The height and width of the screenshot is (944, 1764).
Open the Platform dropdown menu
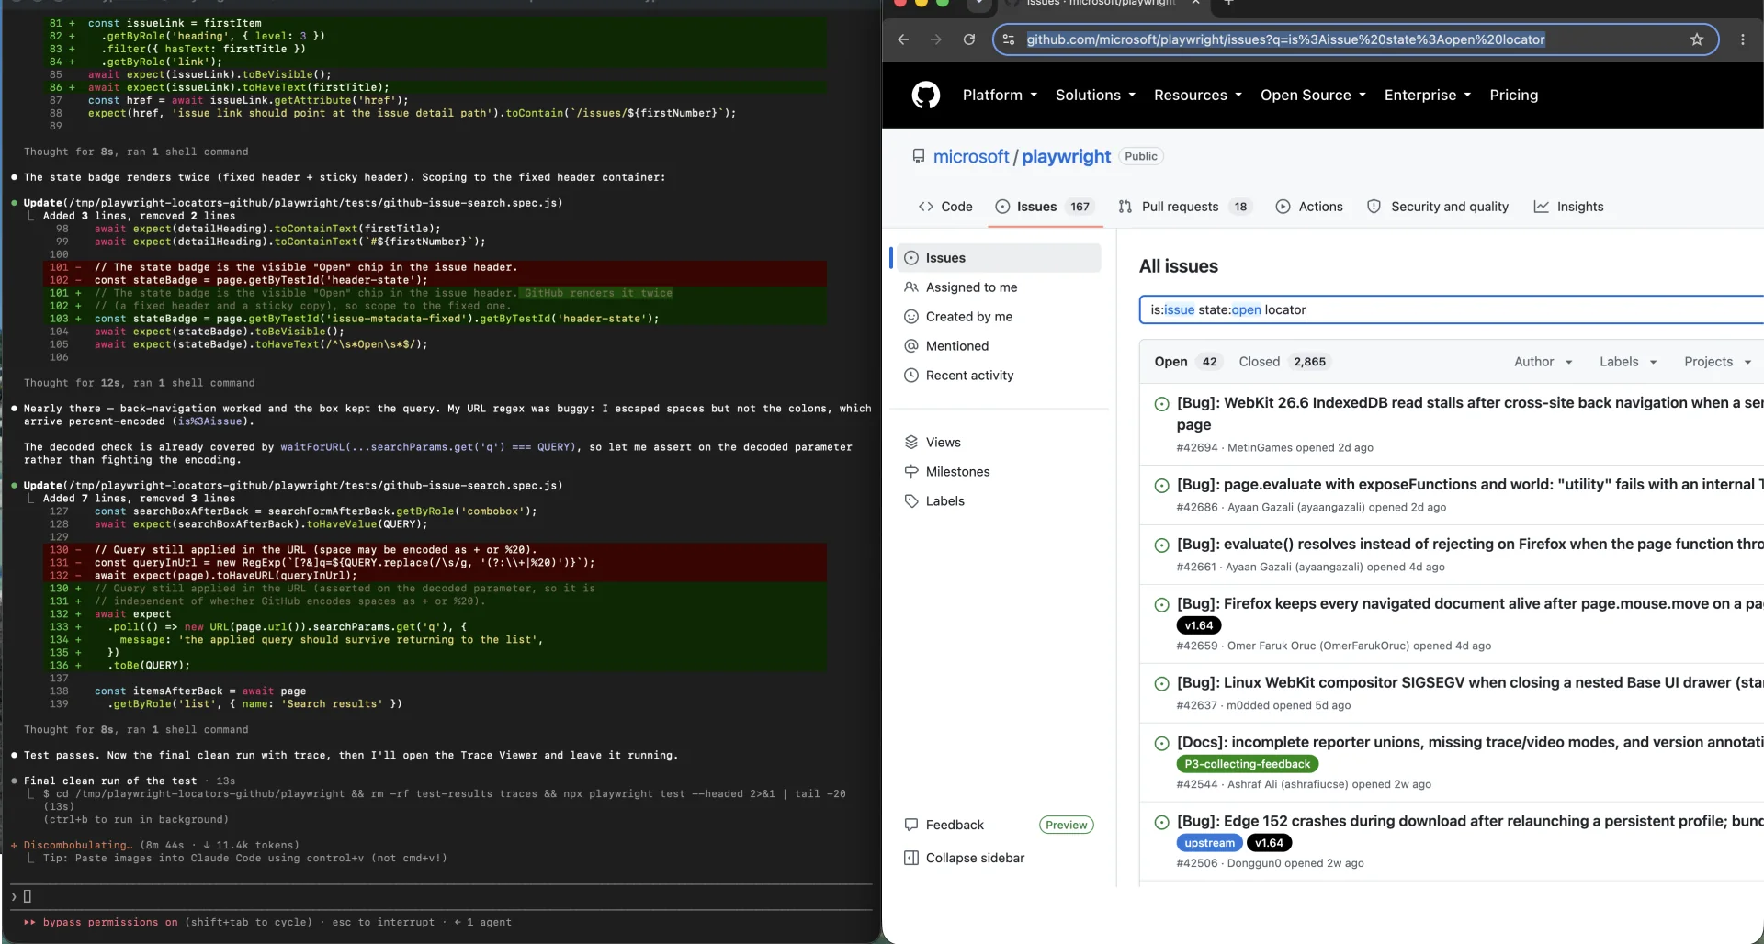coord(1000,95)
